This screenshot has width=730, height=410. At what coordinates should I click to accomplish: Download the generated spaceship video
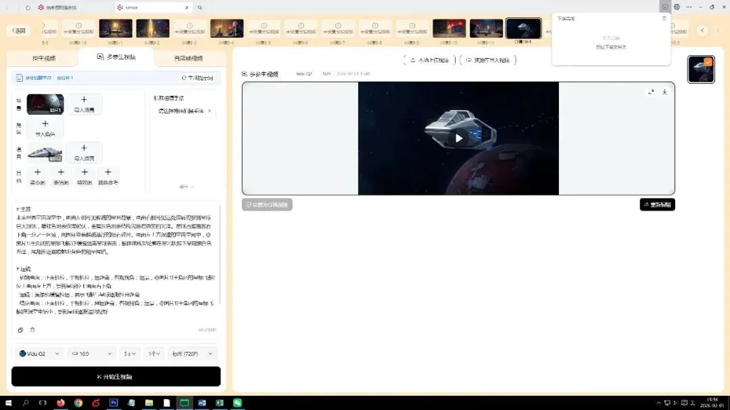[665, 92]
